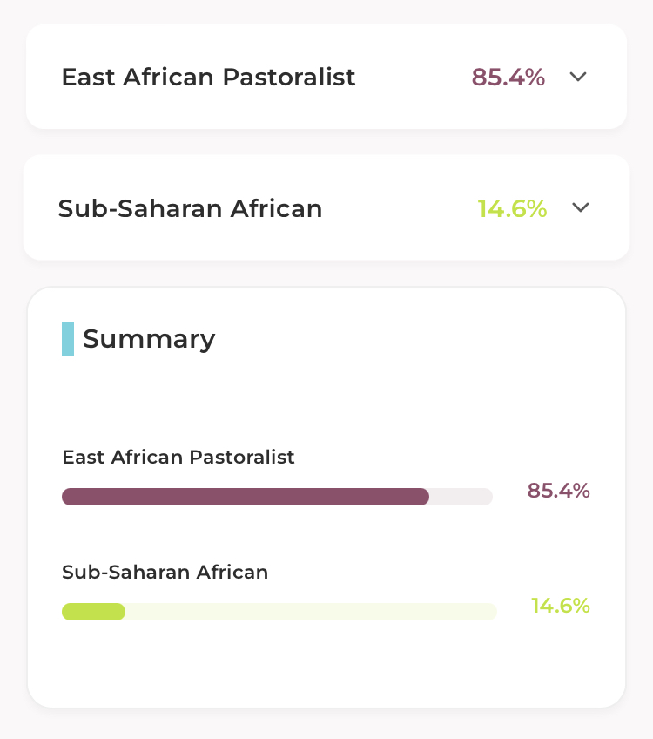Click space between title and 14.6% in second card
The height and width of the screenshot is (739, 653).
399,208
